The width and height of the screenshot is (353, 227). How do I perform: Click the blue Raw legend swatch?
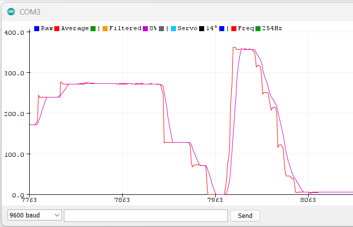click(37, 29)
